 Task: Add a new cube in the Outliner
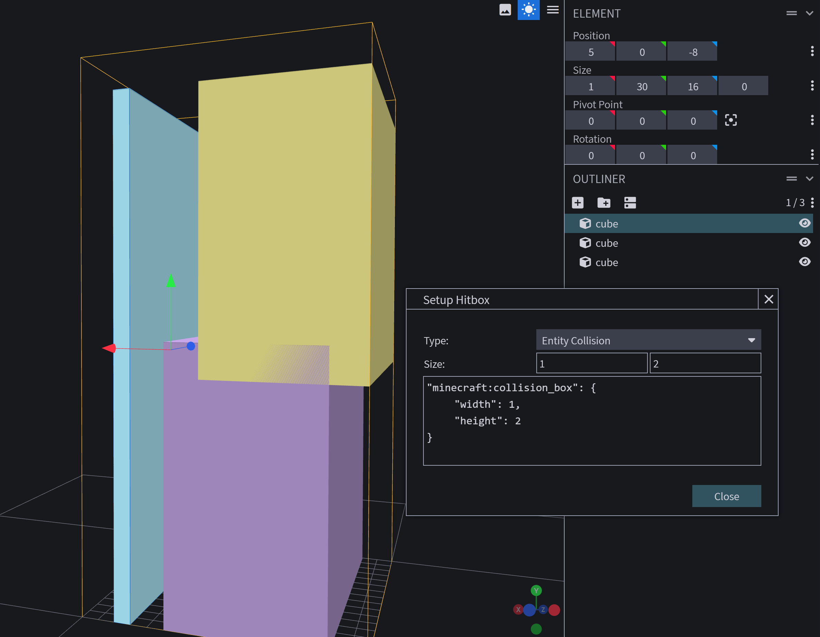577,202
